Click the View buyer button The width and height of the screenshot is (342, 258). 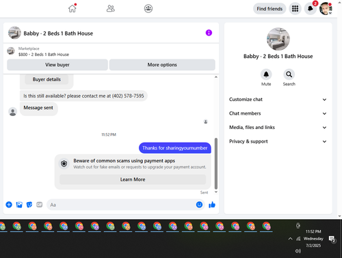(x=57, y=65)
